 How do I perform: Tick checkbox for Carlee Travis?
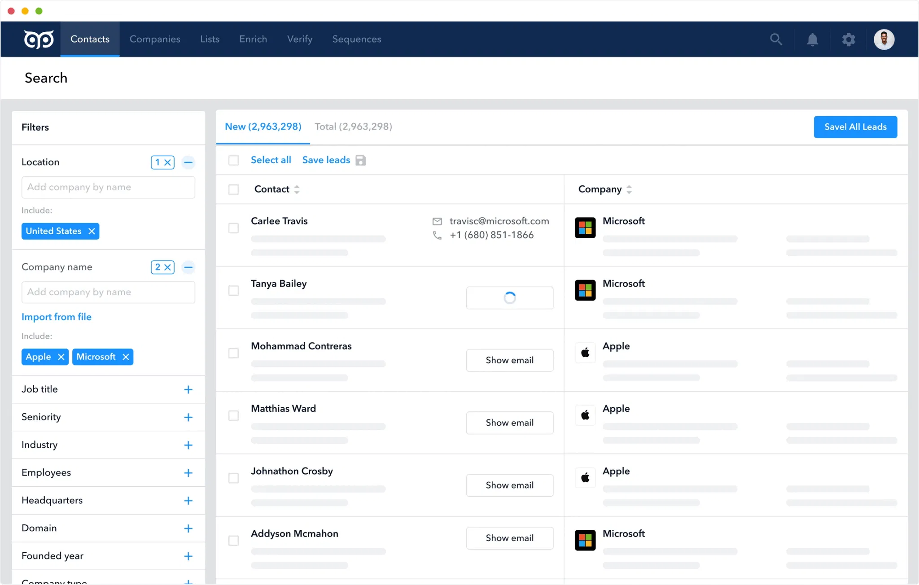click(233, 228)
